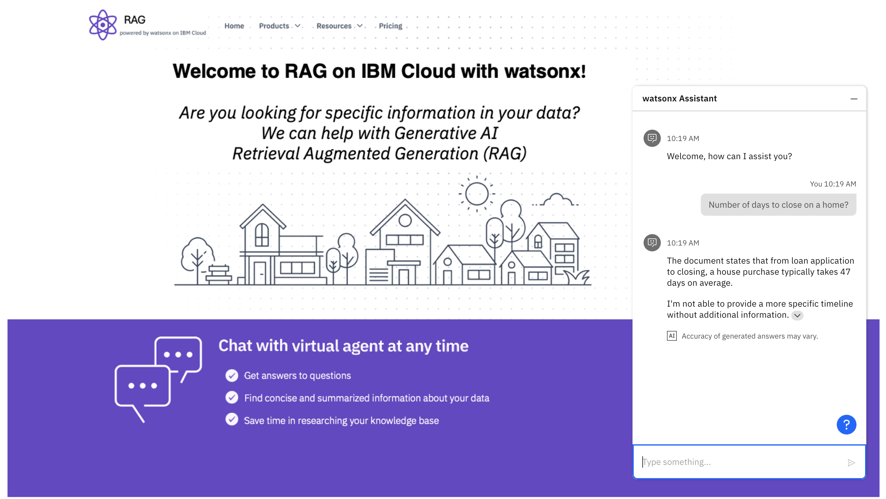Click checkmark beside Get answers to questions
This screenshot has width=886, height=499.
point(231,375)
